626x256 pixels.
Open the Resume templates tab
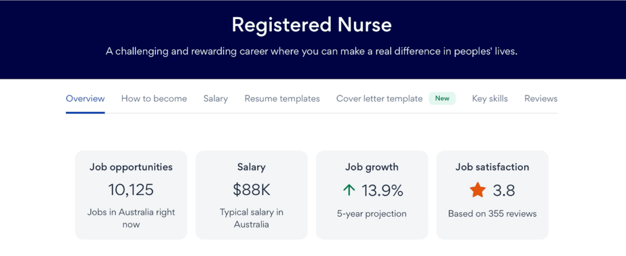coord(282,98)
